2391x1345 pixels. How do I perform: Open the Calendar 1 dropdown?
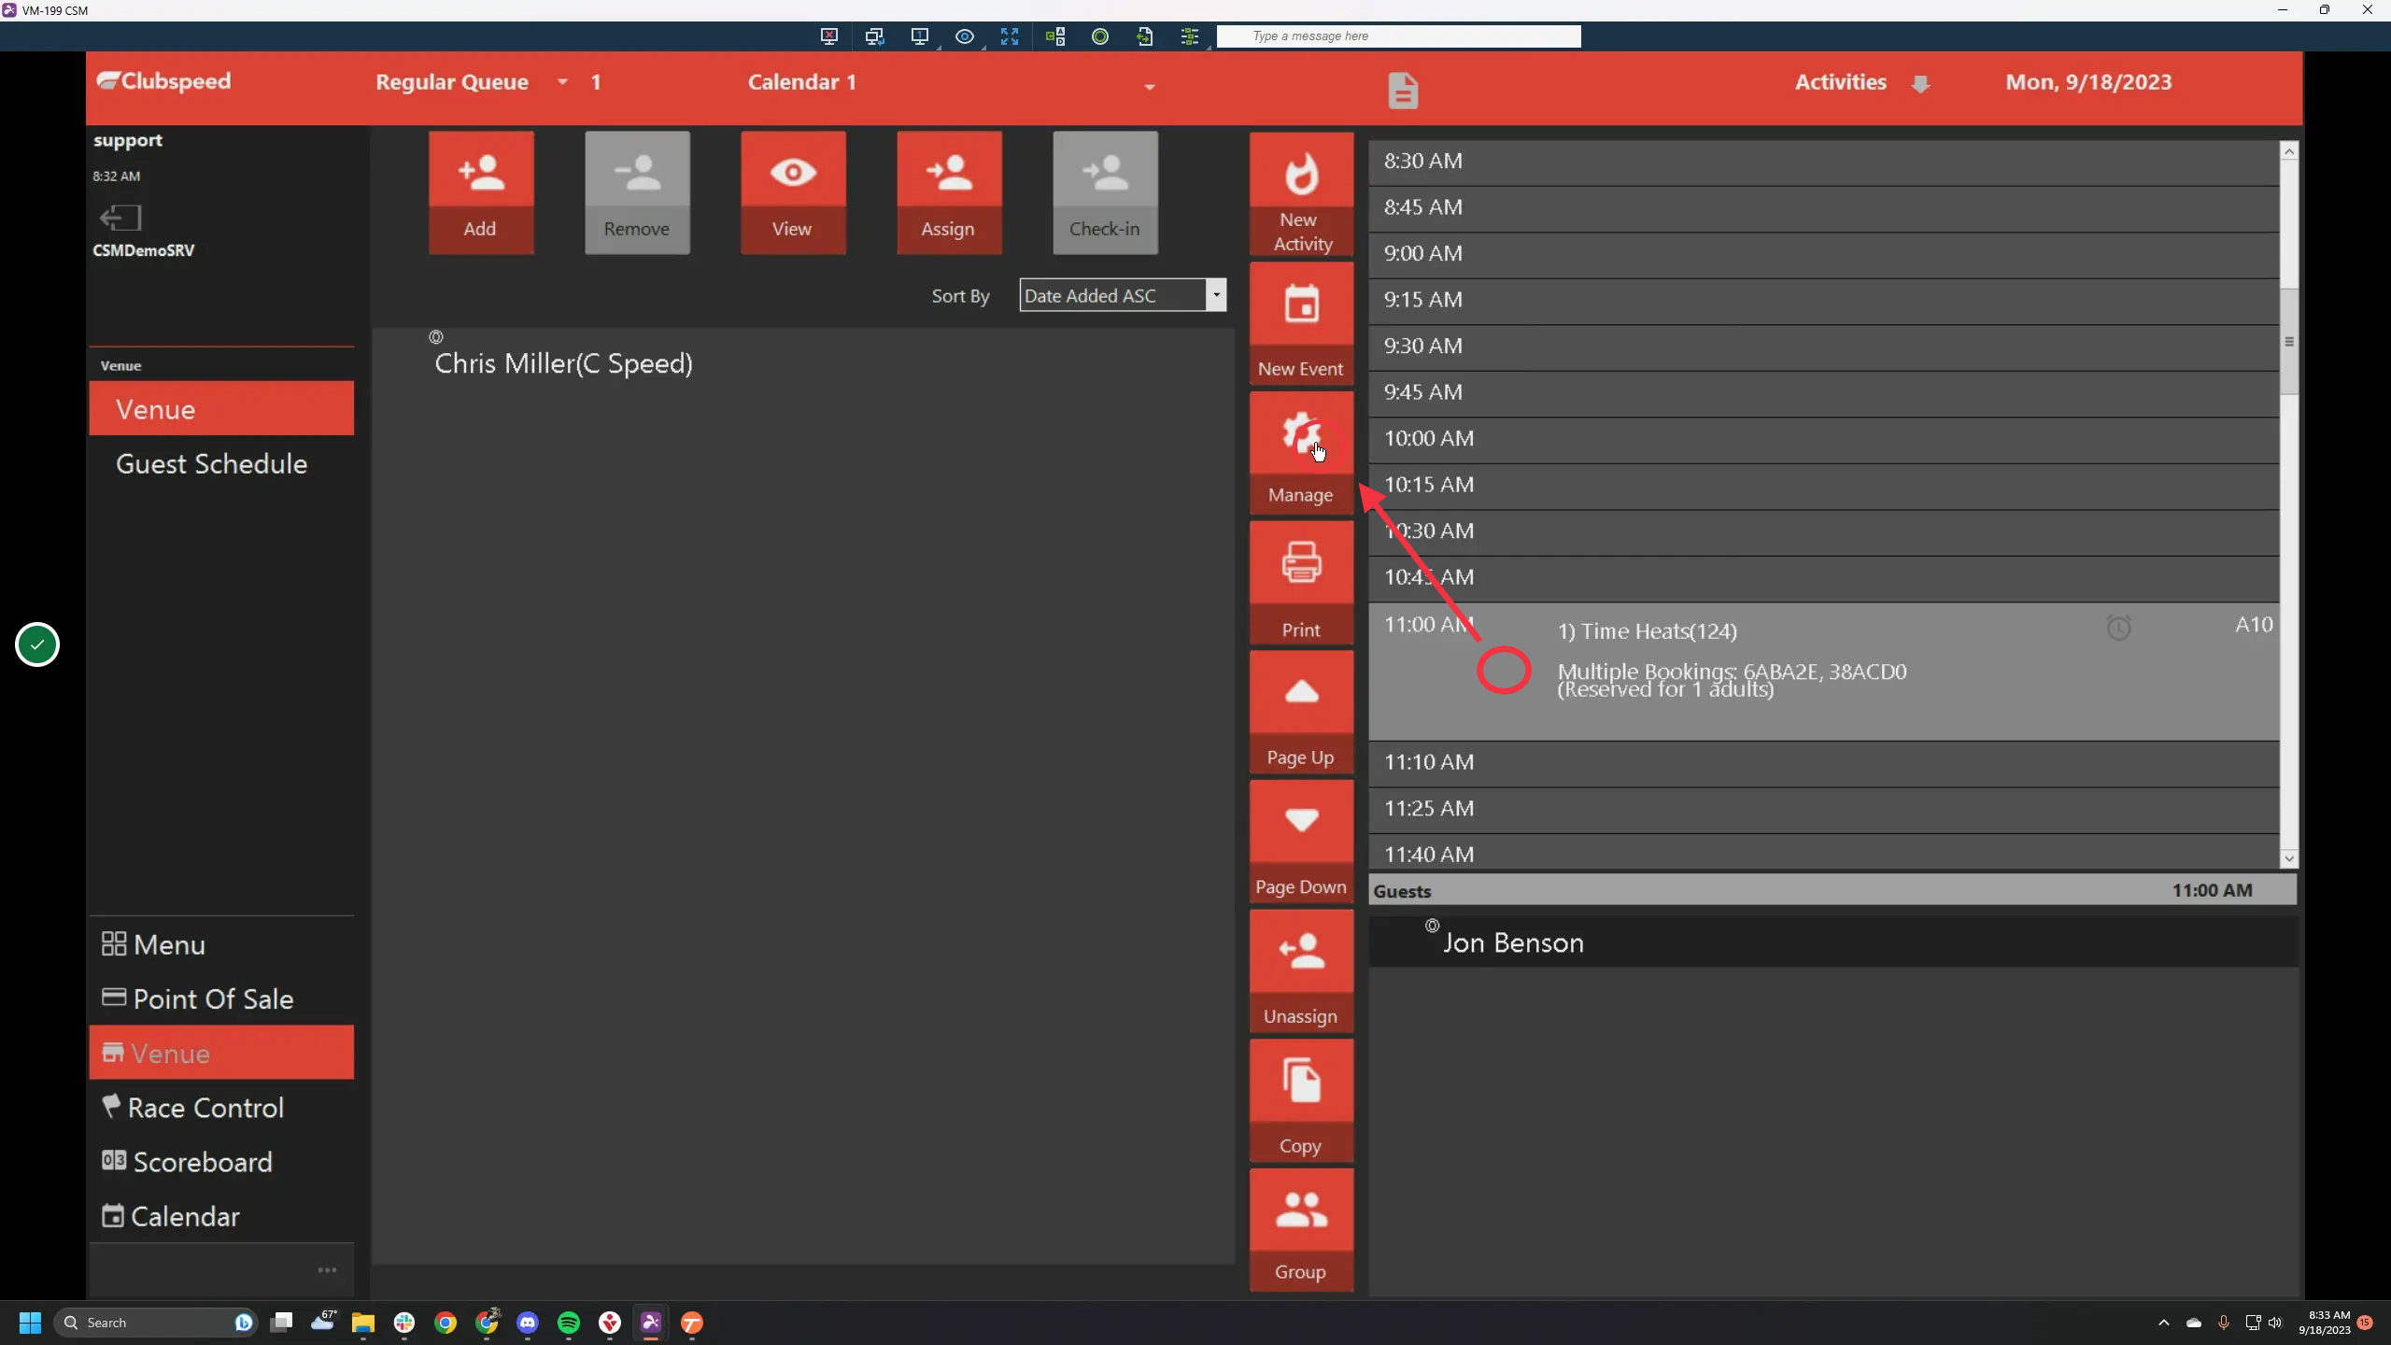1149,86
